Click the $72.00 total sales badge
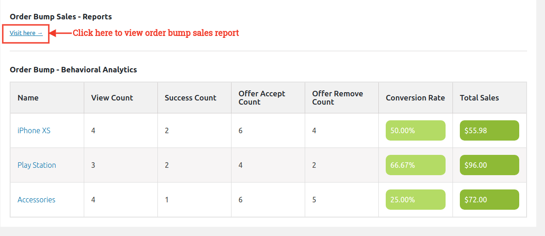The image size is (545, 236). click(x=489, y=200)
